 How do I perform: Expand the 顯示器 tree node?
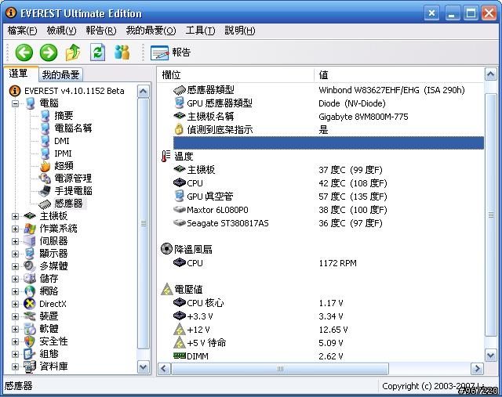click(x=15, y=254)
